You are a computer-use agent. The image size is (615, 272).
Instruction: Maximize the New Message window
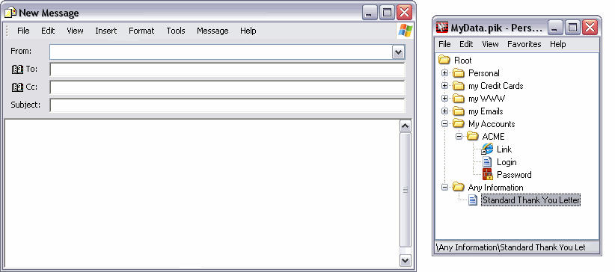point(386,13)
